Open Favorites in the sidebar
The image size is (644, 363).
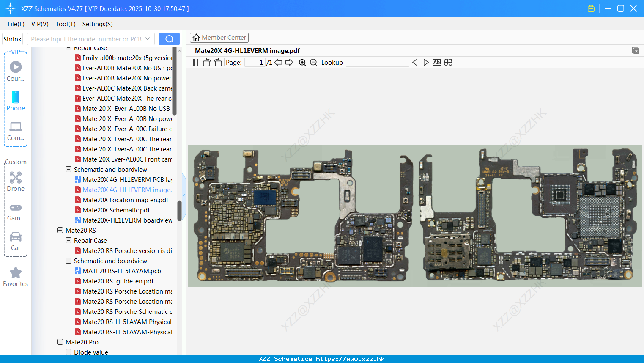coord(16,277)
